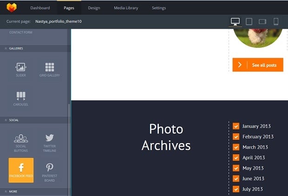Switch to tablet portrait preview
The width and height of the screenshot is (288, 196).
[249, 21]
